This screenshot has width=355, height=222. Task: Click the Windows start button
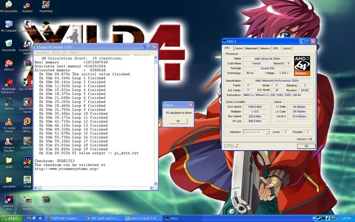tap(12, 218)
